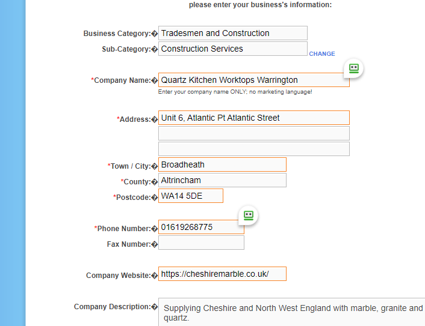Click the empty Fax Number field
Screen dimensions: 425x326
click(x=200, y=243)
